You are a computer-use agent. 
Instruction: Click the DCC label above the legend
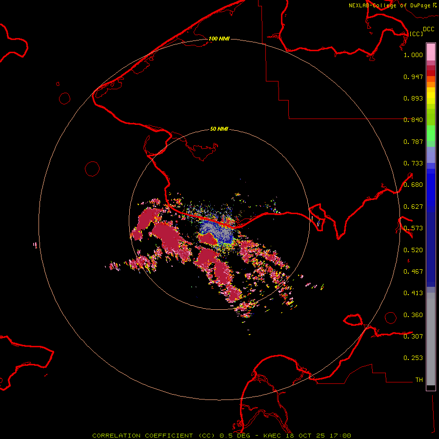tap(429, 29)
